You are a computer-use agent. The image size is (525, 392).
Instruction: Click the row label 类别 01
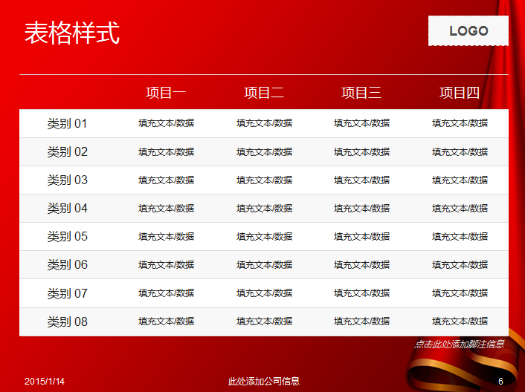click(x=68, y=124)
